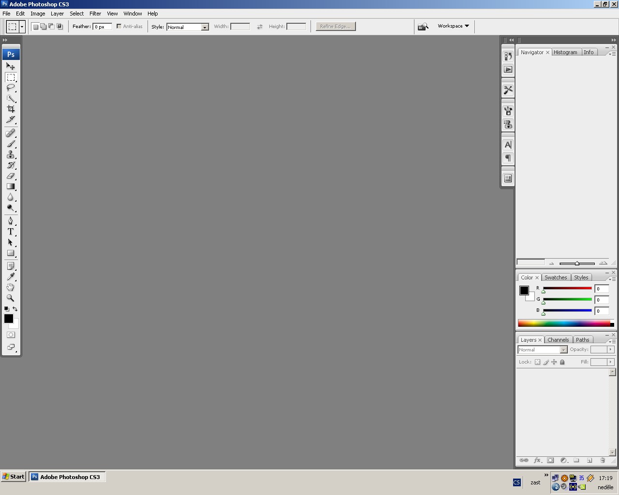Viewport: 619px width, 495px height.
Task: Click the Feather input field
Action: (102, 27)
